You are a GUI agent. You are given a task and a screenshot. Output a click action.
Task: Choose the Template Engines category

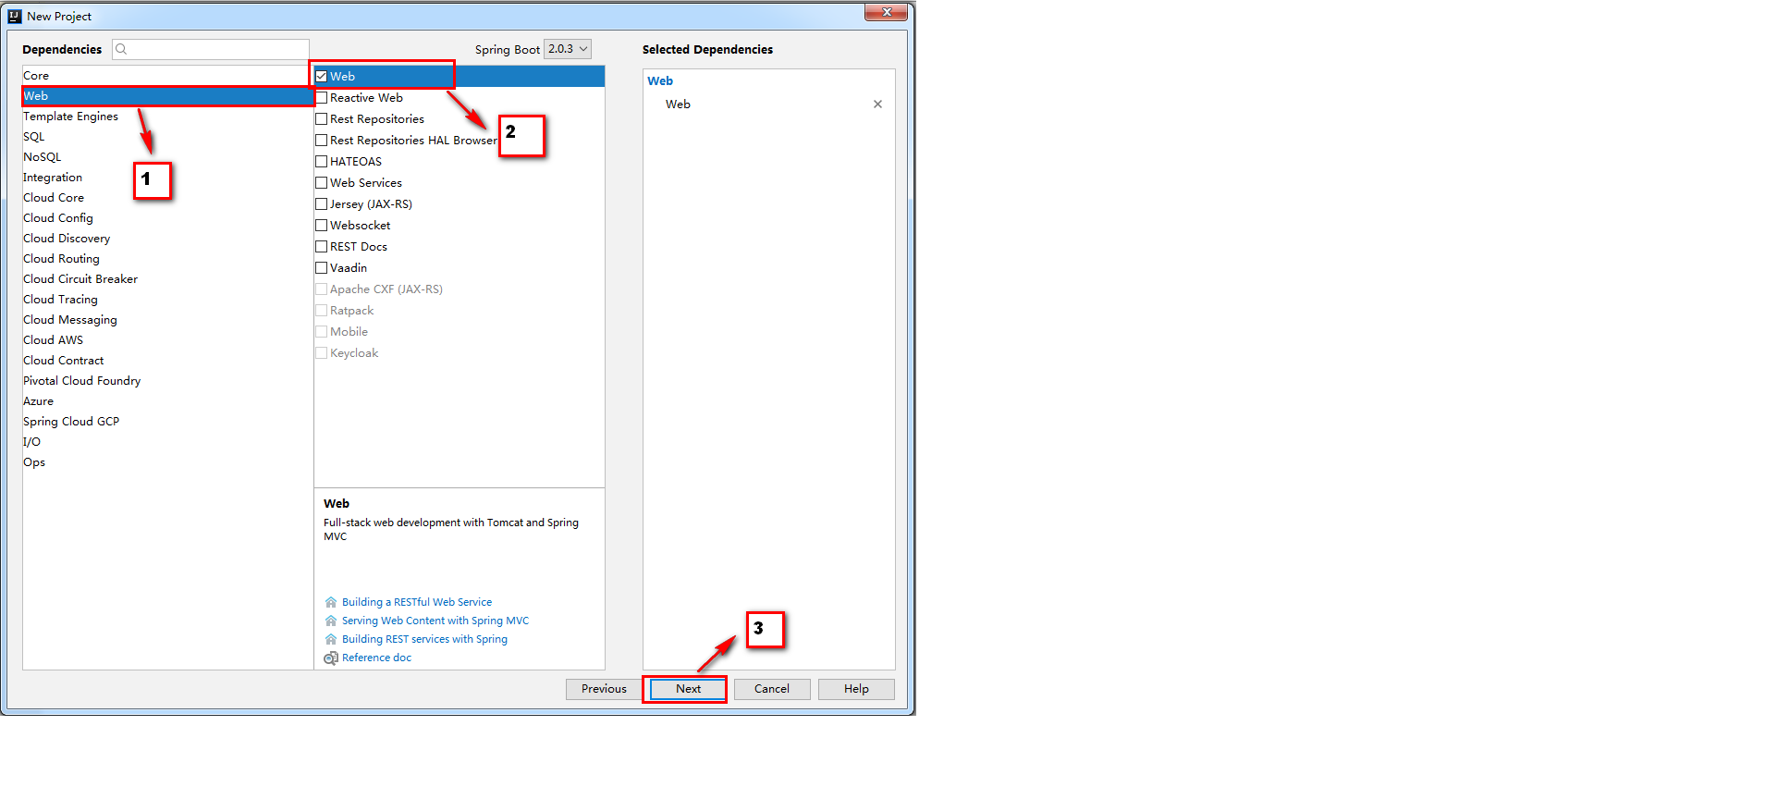click(x=167, y=117)
